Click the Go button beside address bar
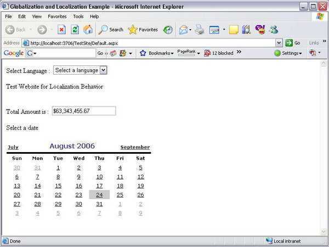Viewport: 329px width, 247px height. point(293,43)
